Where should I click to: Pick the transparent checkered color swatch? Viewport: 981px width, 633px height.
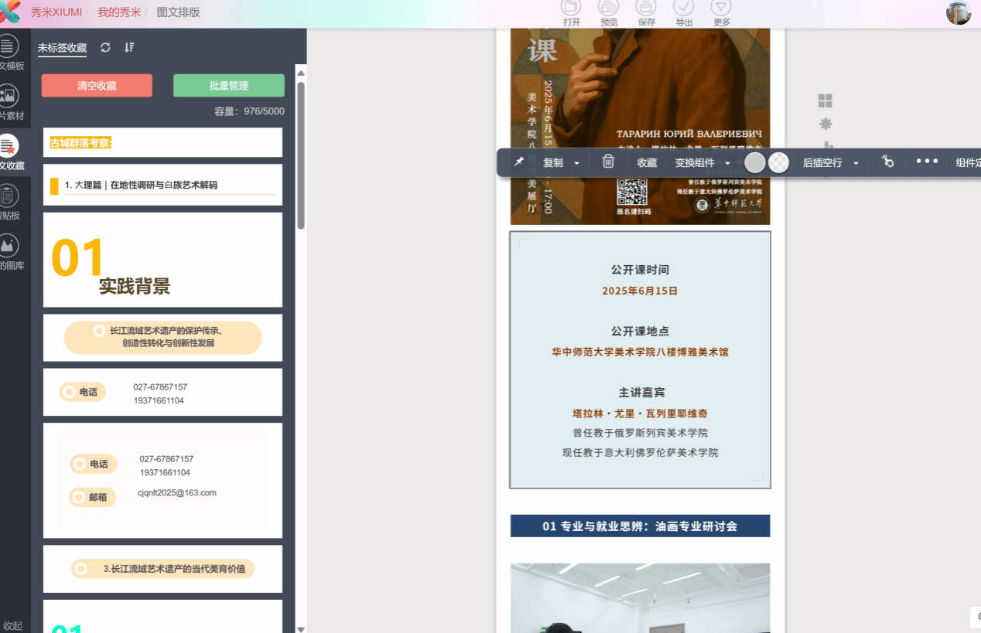[779, 162]
